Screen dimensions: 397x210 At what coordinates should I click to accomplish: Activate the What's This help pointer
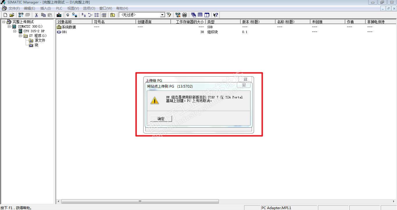[216, 15]
